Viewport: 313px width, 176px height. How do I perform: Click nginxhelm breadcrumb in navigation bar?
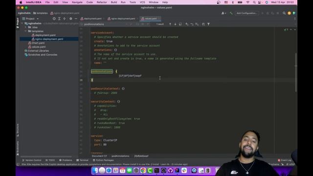click(x=24, y=13)
